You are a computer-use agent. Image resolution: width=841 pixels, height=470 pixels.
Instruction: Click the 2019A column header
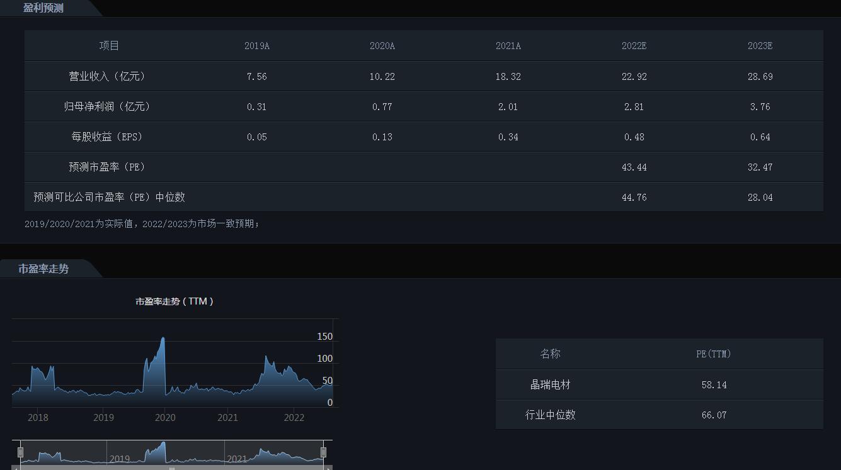click(x=256, y=45)
